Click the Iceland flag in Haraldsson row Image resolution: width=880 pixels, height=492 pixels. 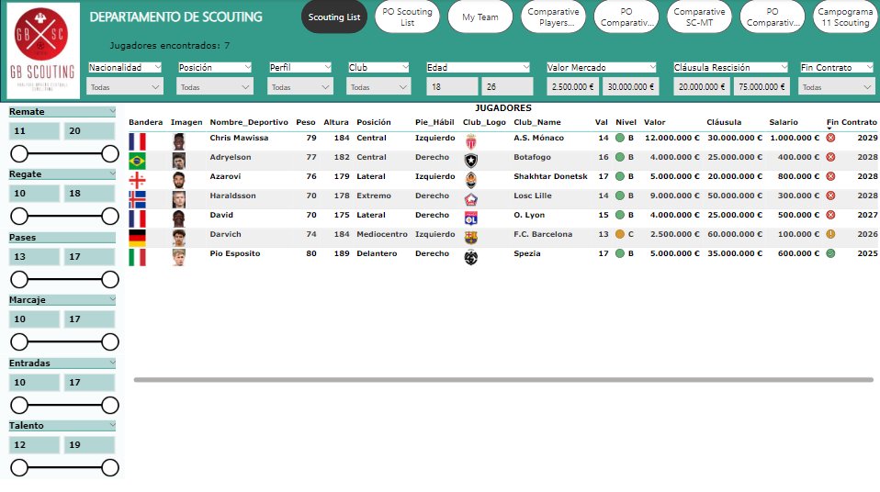[x=137, y=199]
